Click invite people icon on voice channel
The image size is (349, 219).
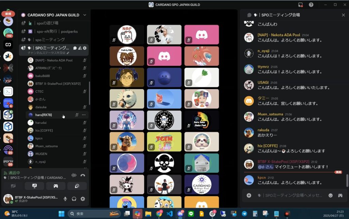(x=80, y=48)
